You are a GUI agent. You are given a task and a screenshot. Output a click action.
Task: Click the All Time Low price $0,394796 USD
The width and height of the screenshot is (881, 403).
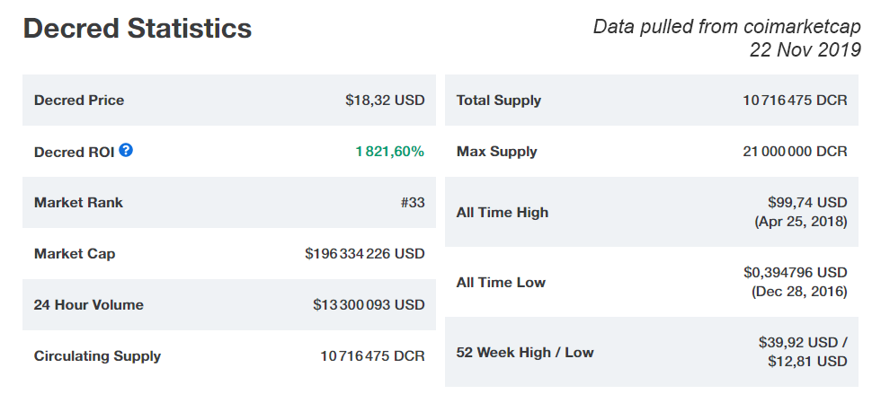[x=795, y=272]
